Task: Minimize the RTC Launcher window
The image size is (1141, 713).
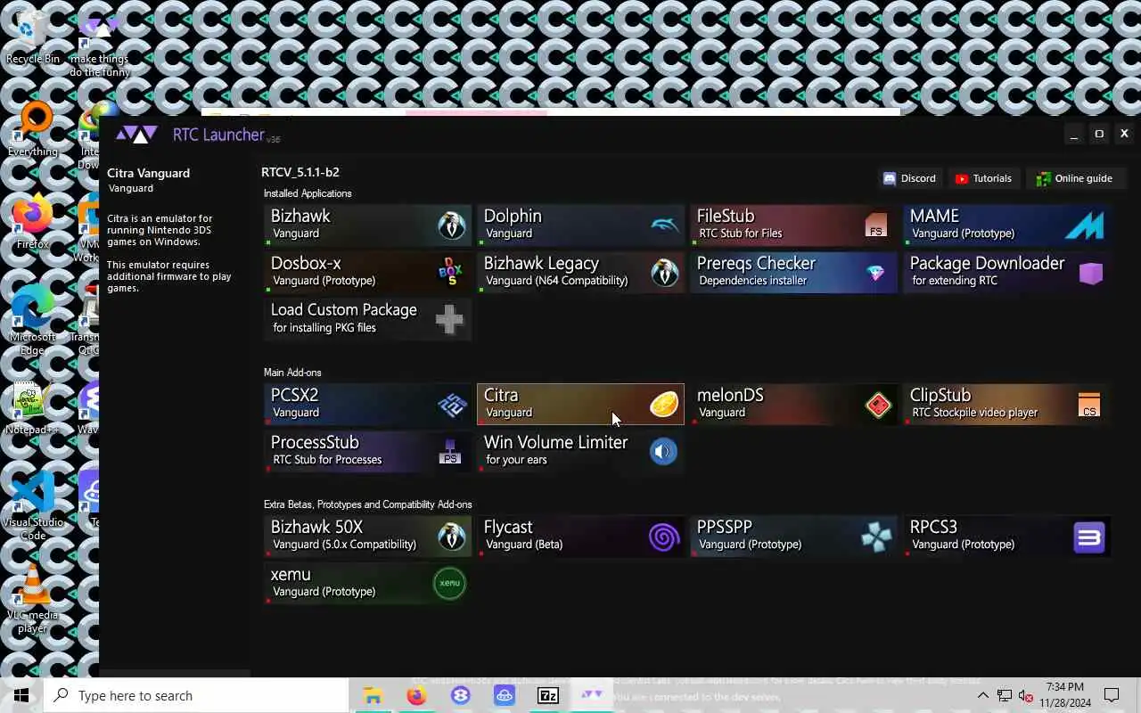Action: coord(1074,134)
